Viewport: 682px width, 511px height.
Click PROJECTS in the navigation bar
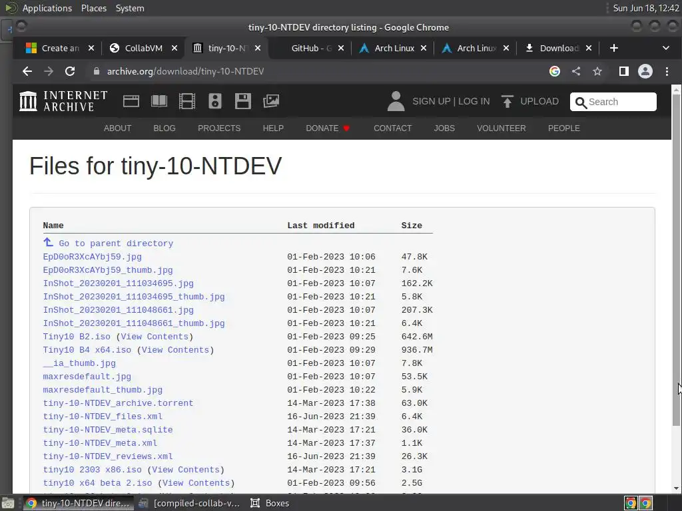click(x=219, y=128)
